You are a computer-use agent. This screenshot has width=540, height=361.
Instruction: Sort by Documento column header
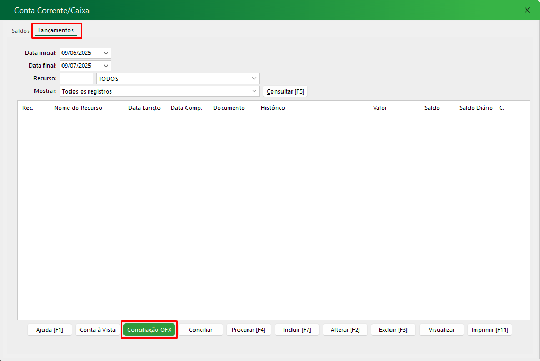(229, 108)
